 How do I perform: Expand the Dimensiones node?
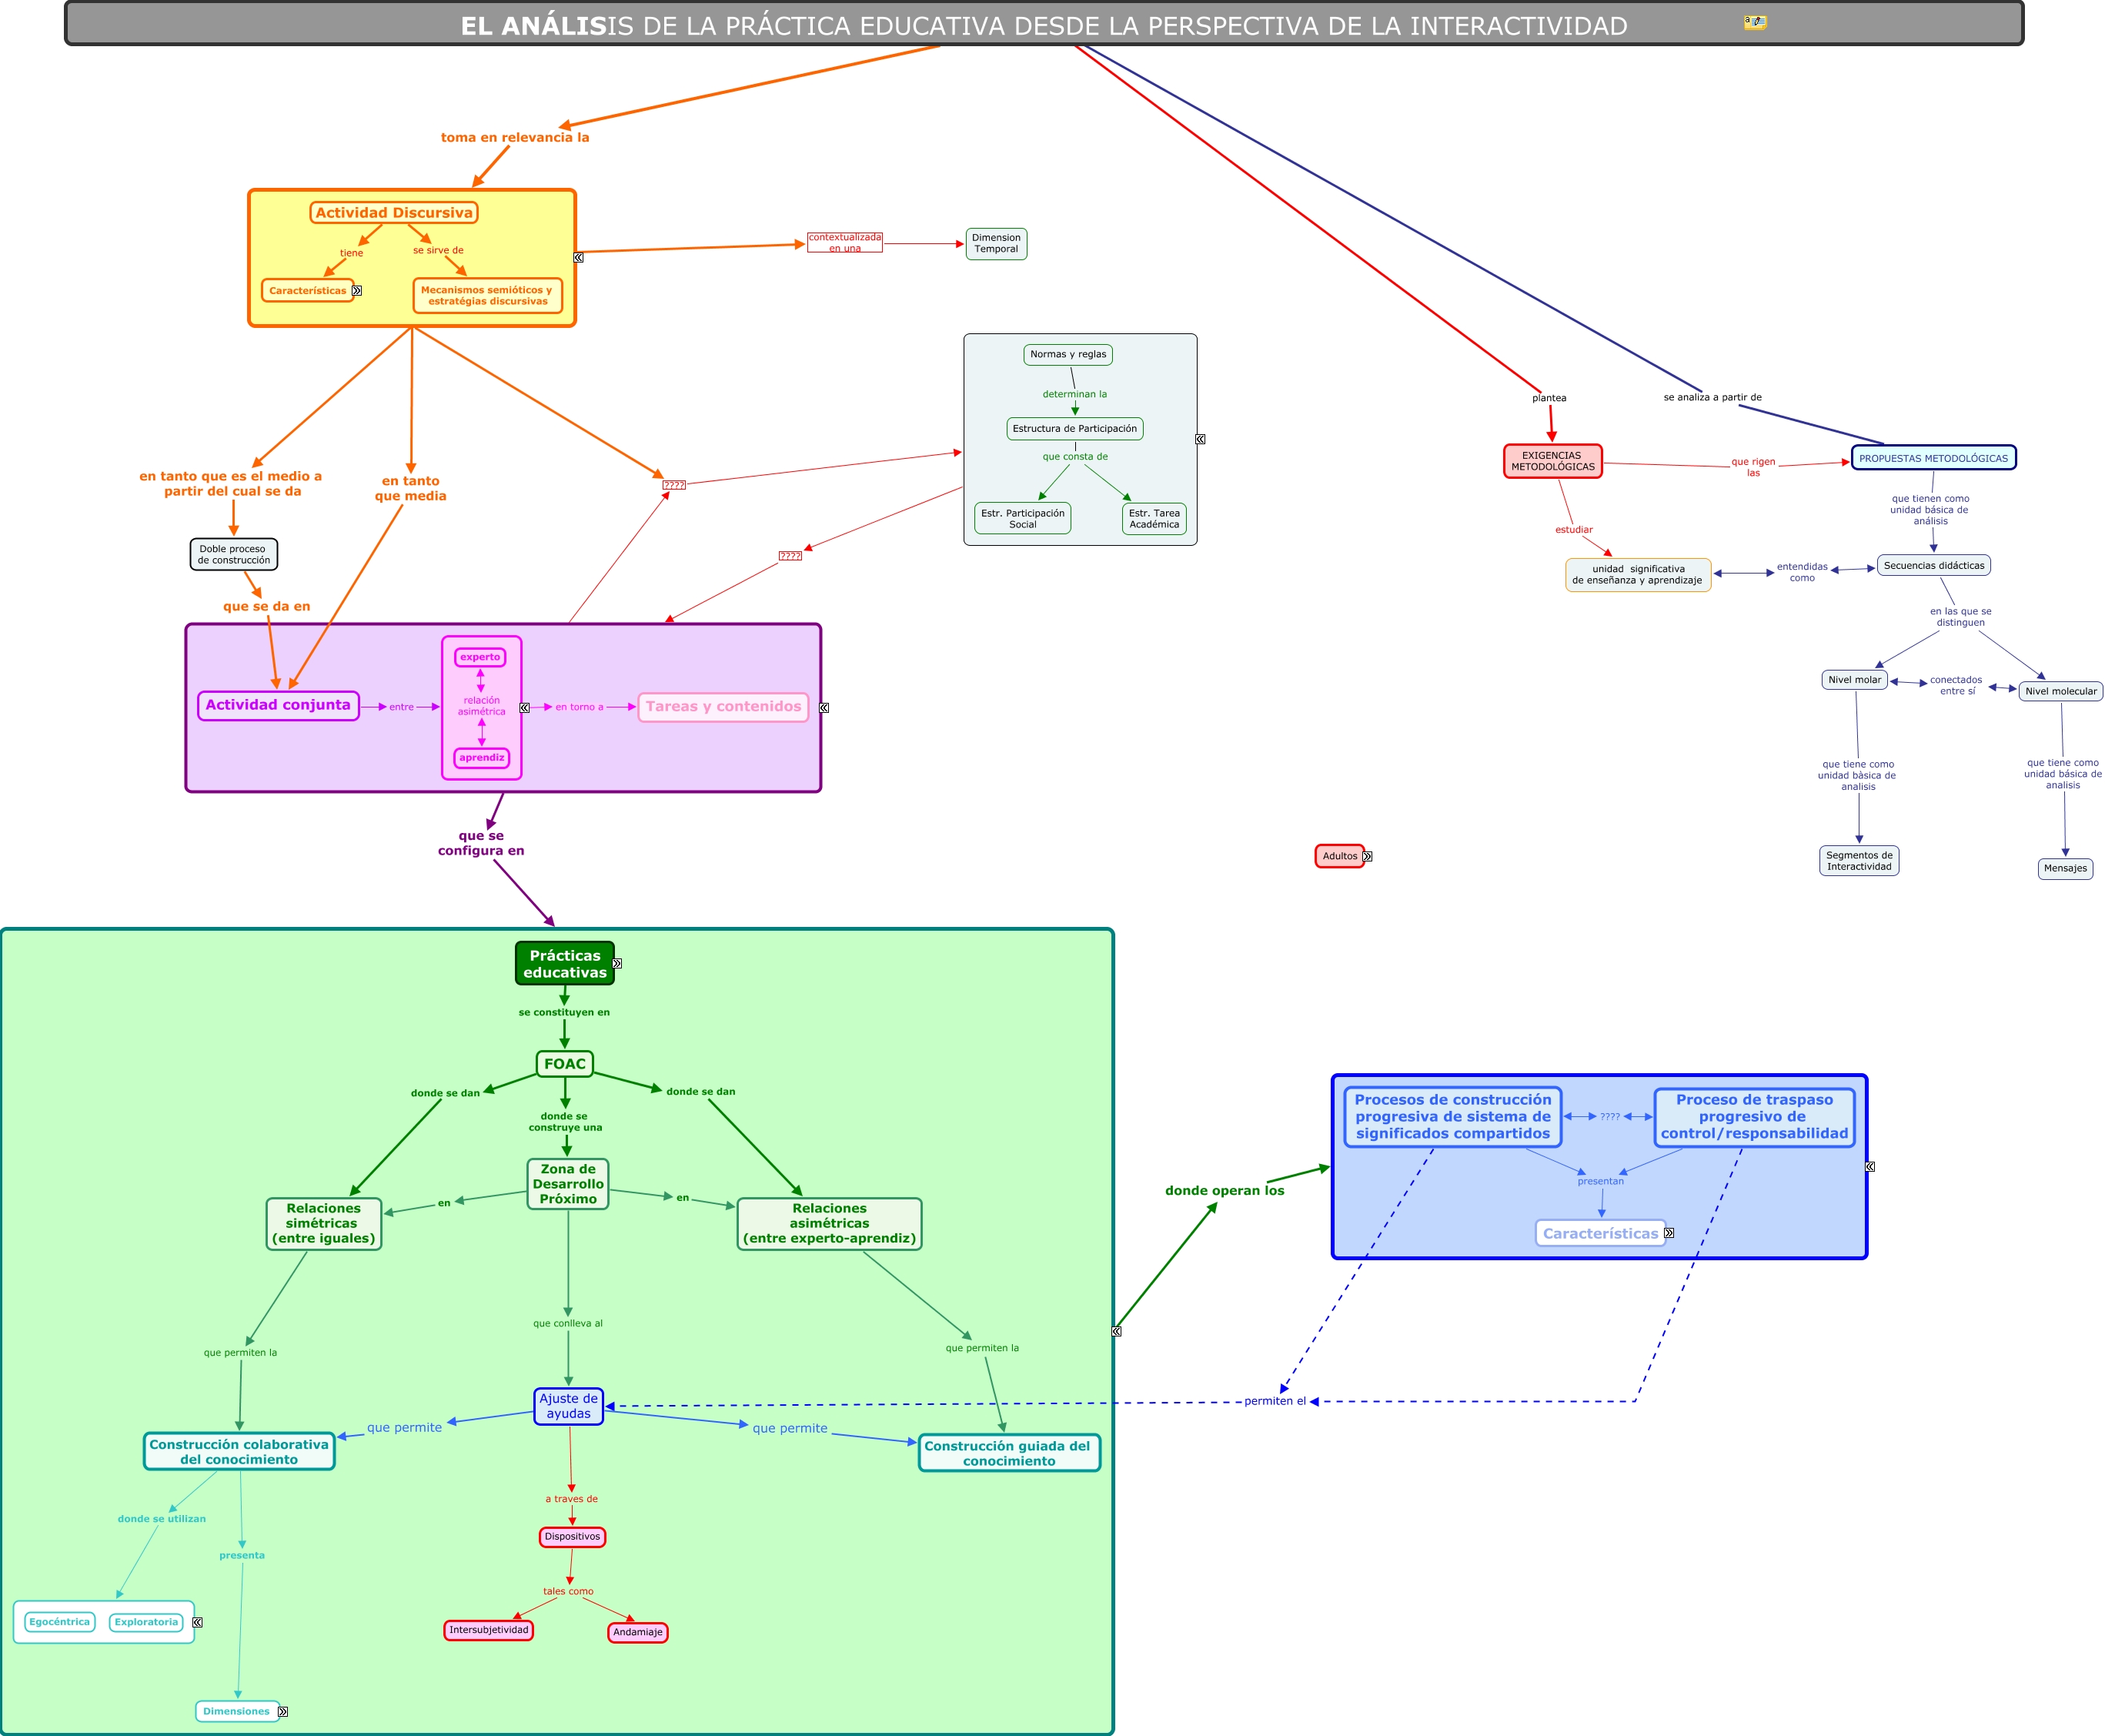tap(283, 1712)
